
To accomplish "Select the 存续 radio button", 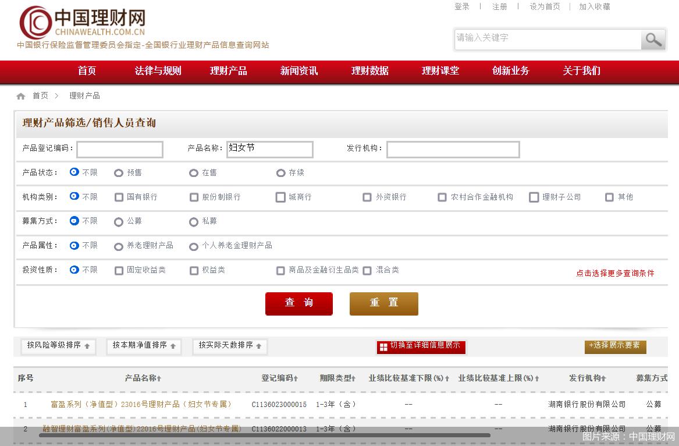I will point(280,172).
